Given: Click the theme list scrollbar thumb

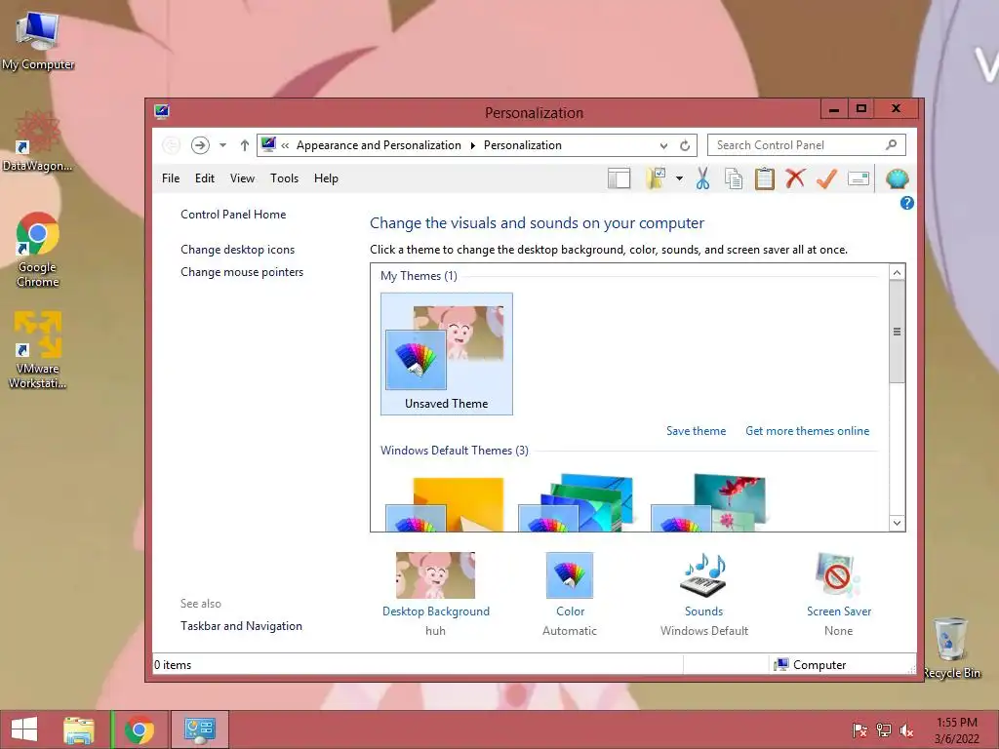Looking at the screenshot, I should tap(898, 332).
